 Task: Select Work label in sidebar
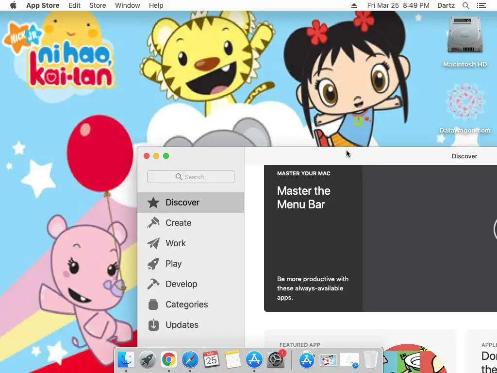(176, 243)
